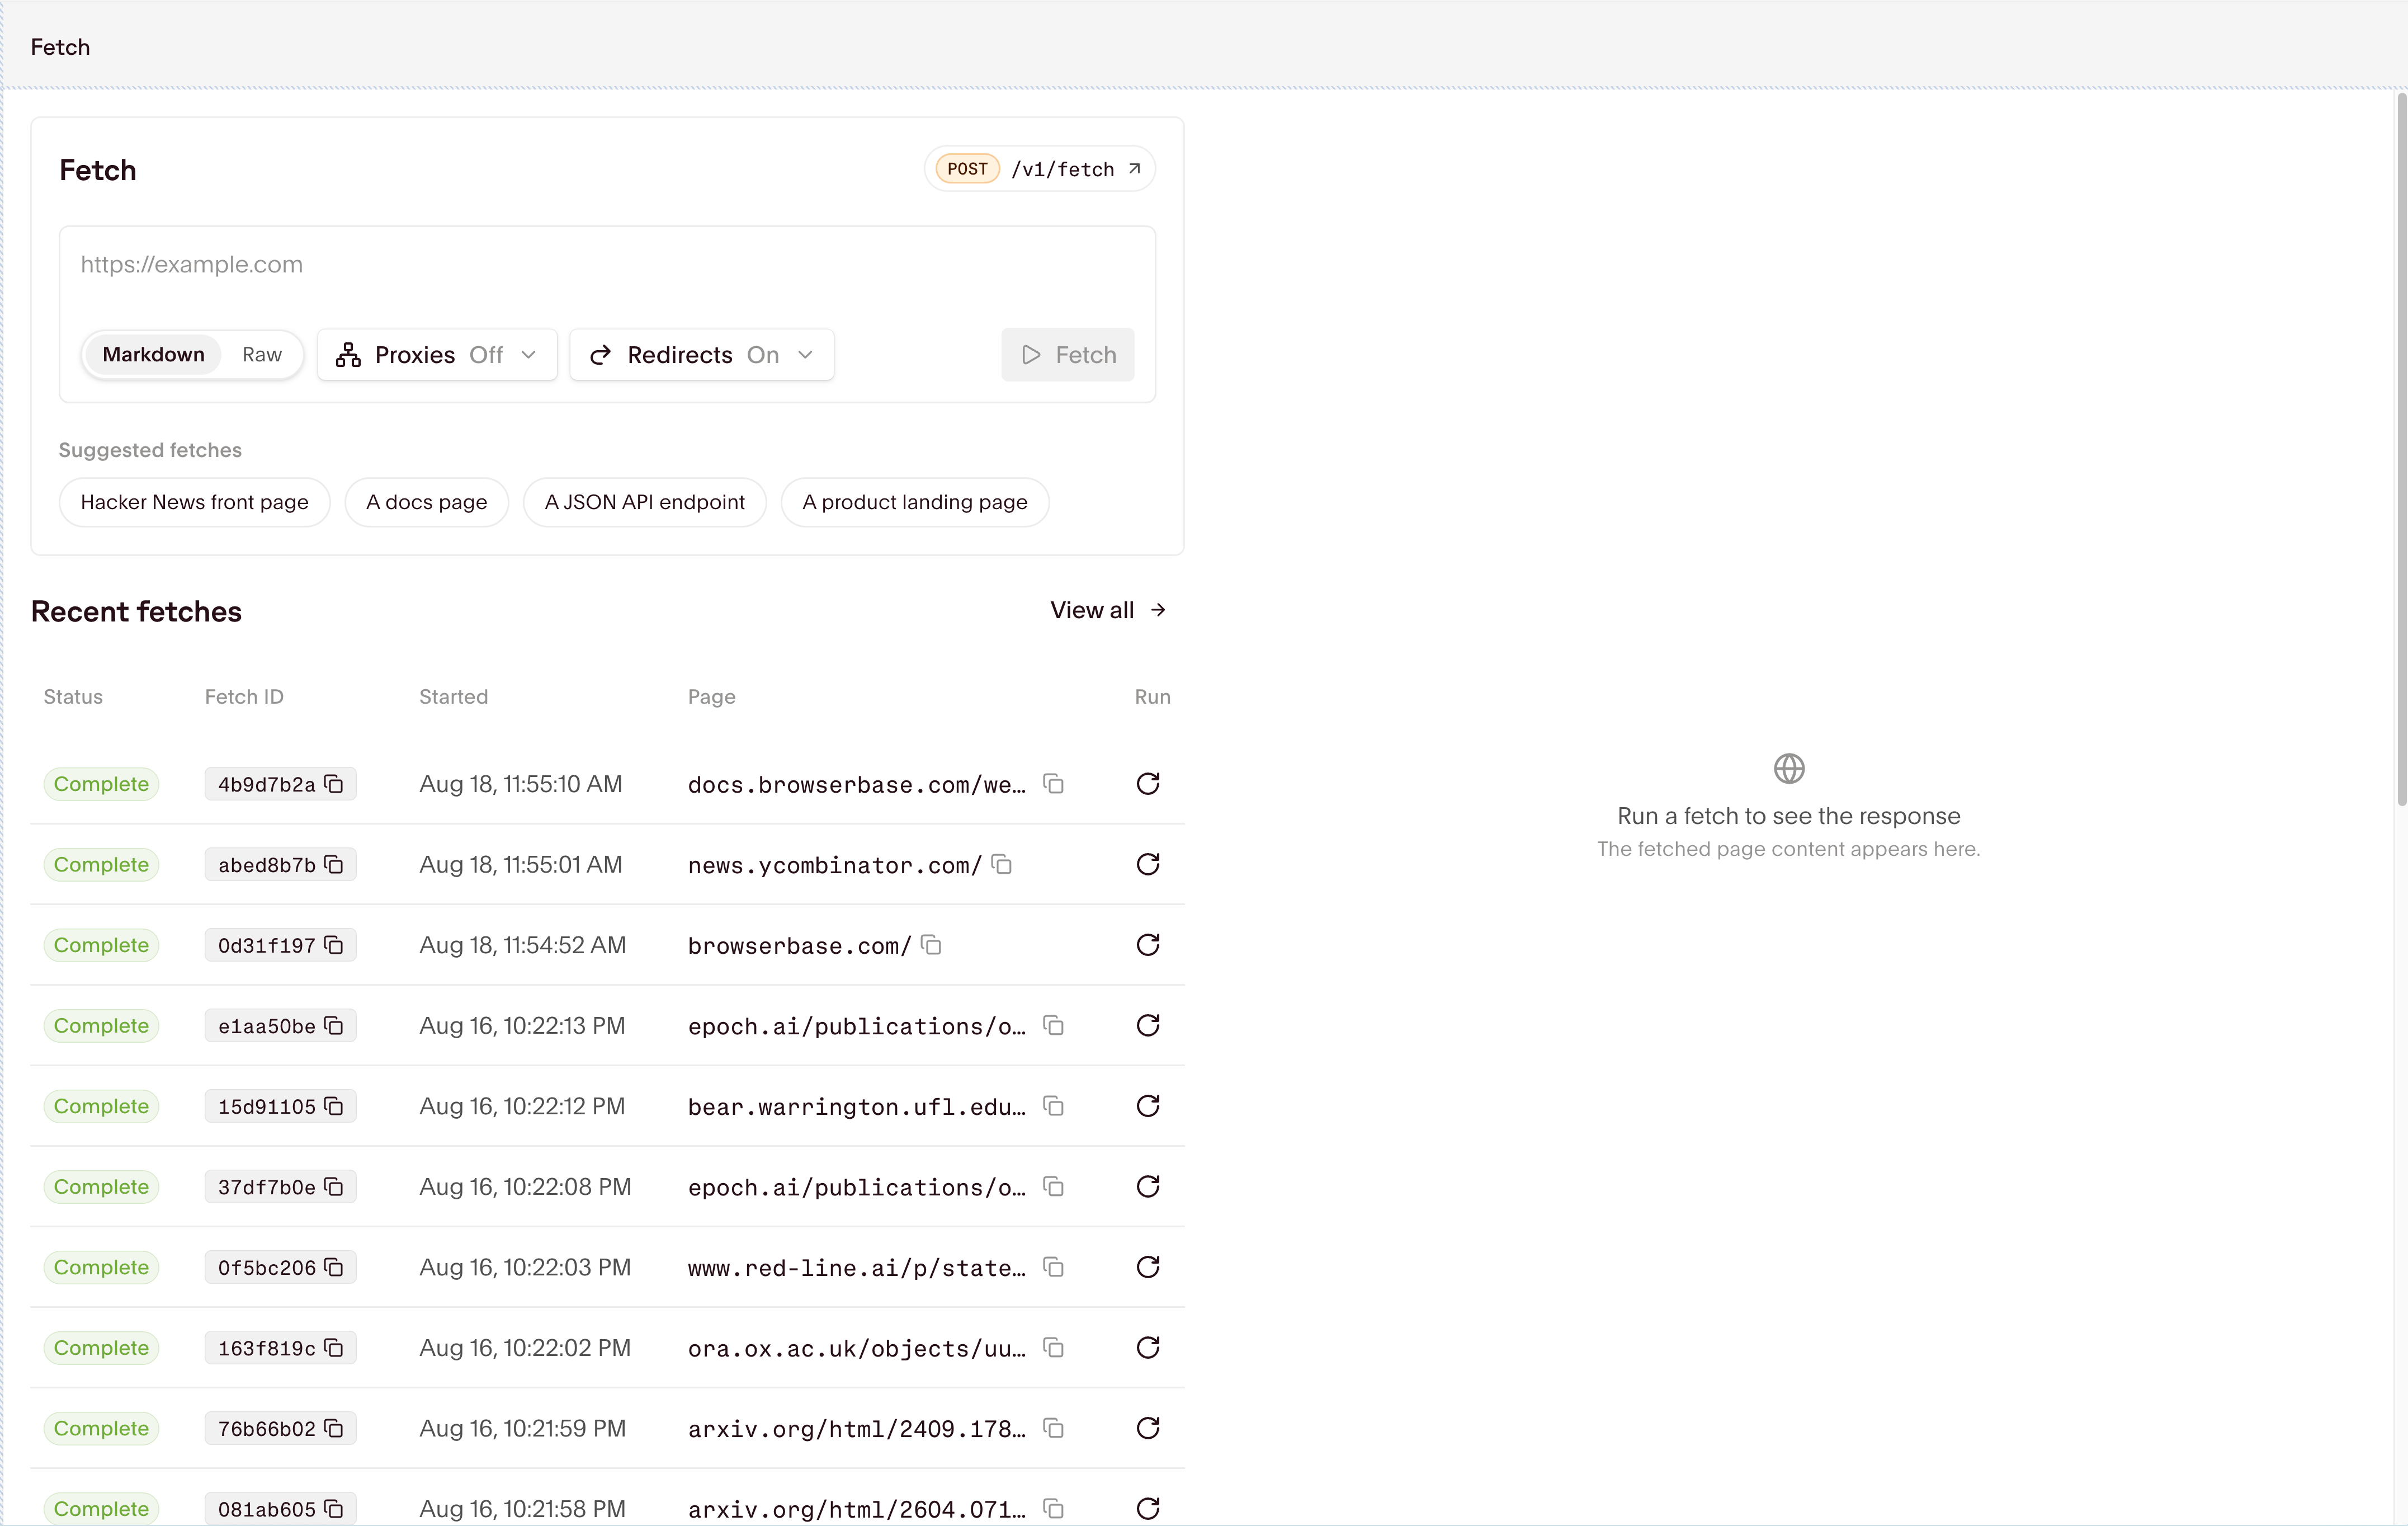Click the bear.warrington.ufl.edu… page cell
The height and width of the screenshot is (1526, 2408).
(857, 1107)
